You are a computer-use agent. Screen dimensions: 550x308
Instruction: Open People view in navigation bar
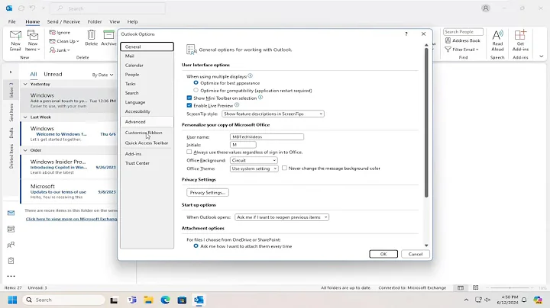(x=11, y=245)
